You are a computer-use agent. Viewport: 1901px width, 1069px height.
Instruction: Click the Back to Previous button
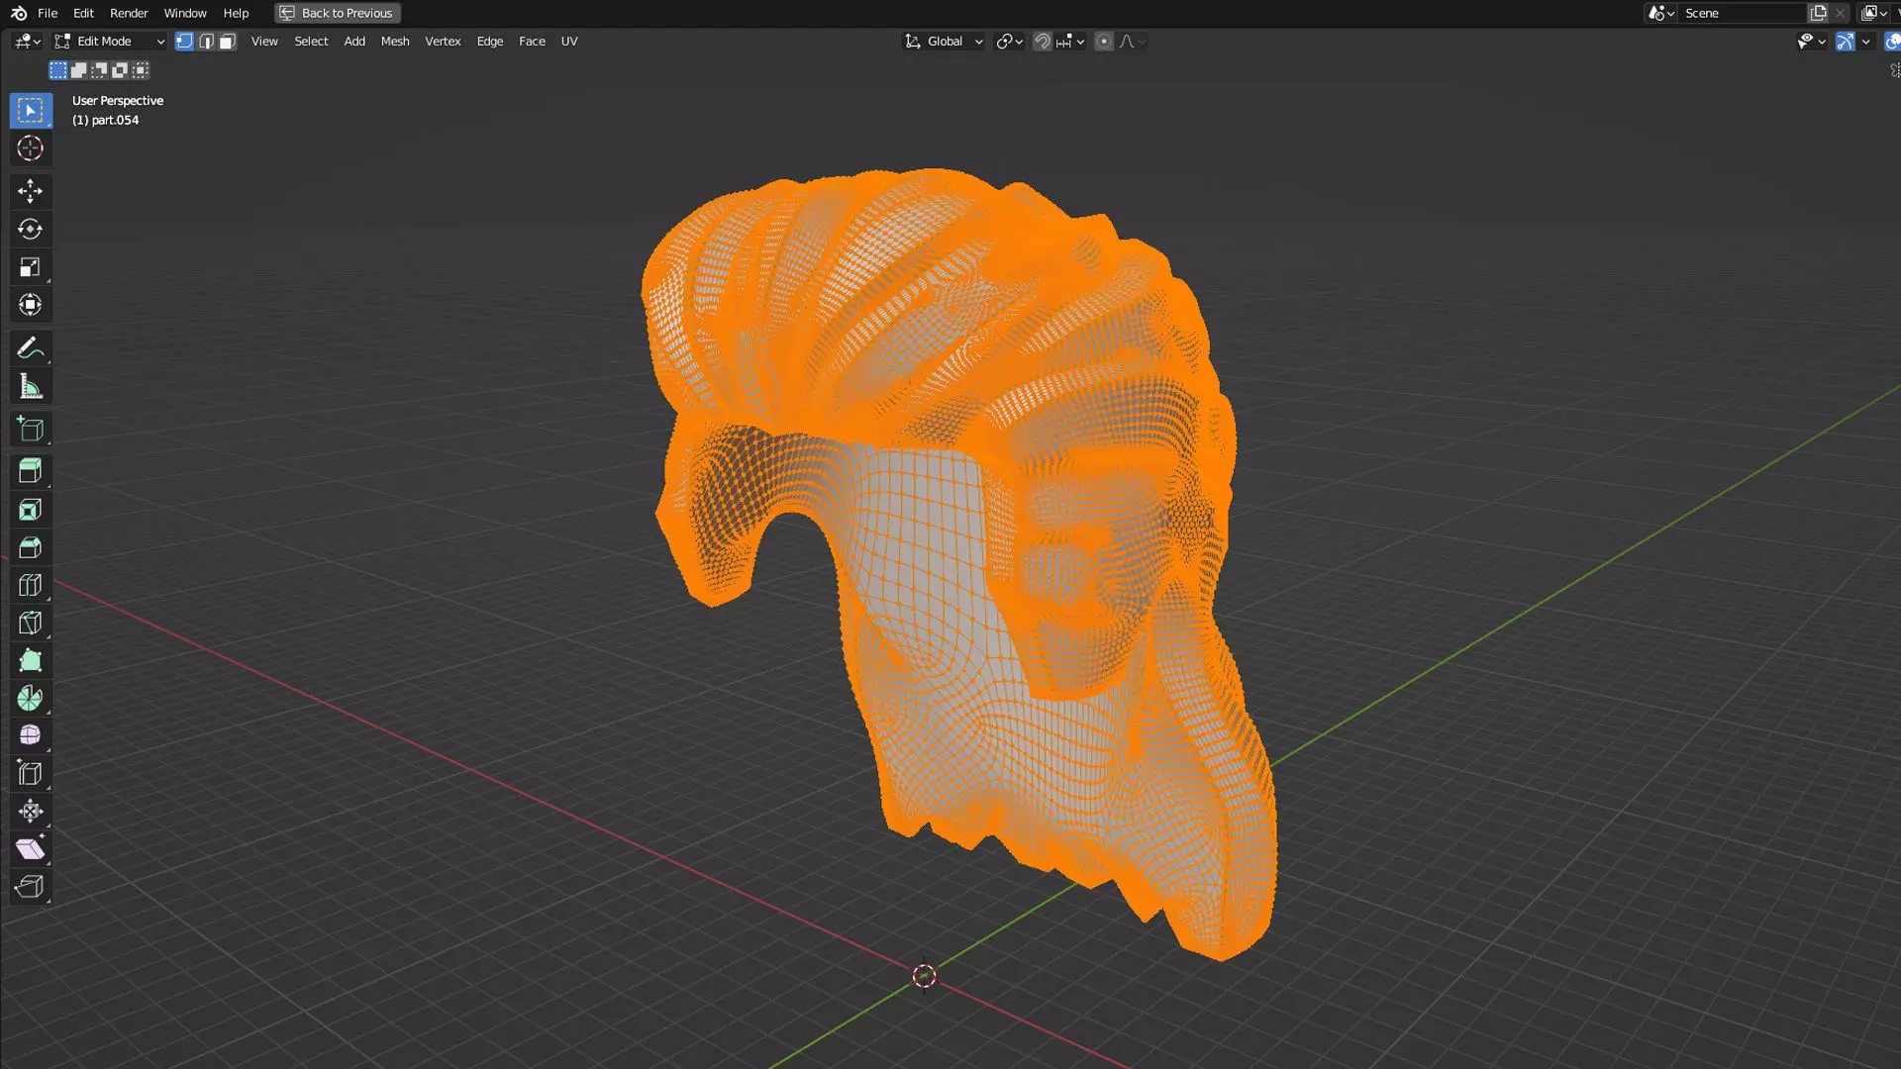[337, 13]
